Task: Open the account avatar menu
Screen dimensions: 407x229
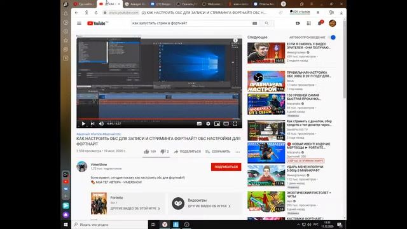Action: [x=333, y=23]
